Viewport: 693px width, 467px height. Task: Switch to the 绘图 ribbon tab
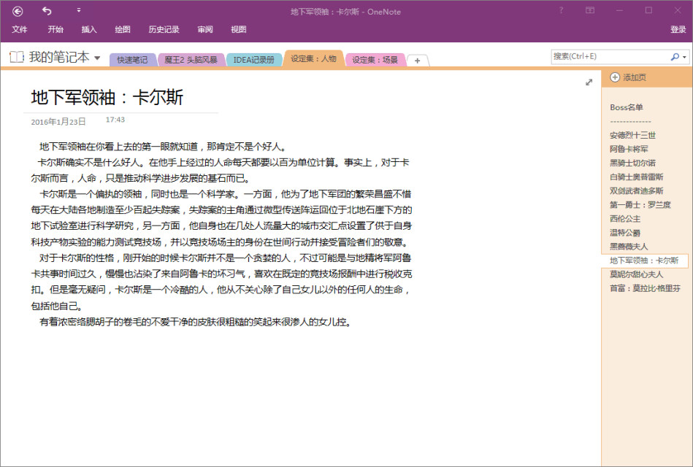tap(122, 29)
